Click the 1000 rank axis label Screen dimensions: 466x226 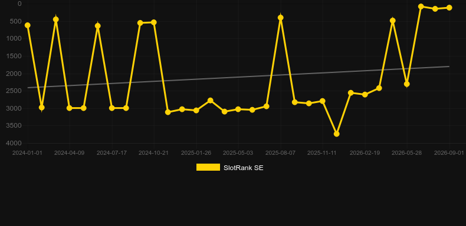[x=14, y=39]
